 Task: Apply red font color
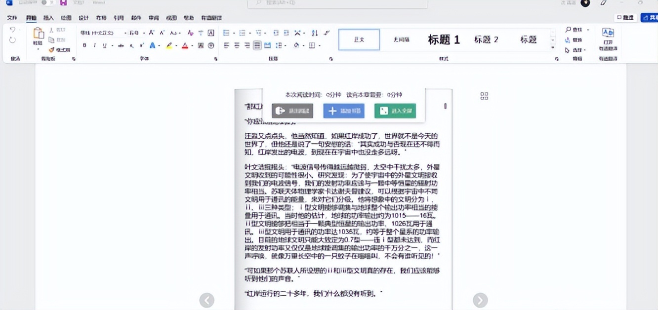[x=185, y=45]
